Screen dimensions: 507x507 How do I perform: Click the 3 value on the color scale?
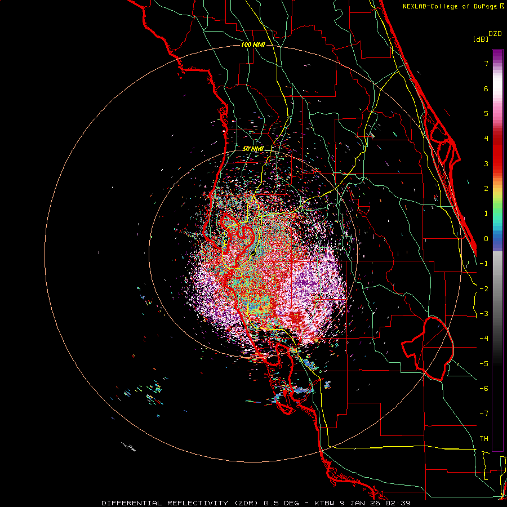pyautogui.click(x=486, y=163)
